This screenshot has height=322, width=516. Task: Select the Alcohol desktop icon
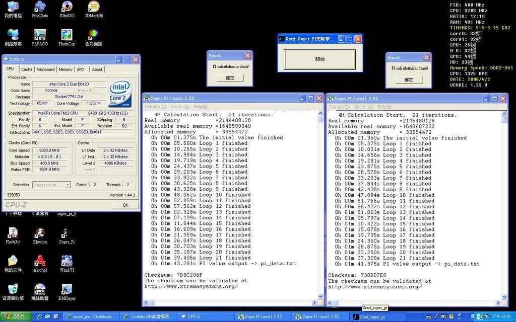[40, 264]
